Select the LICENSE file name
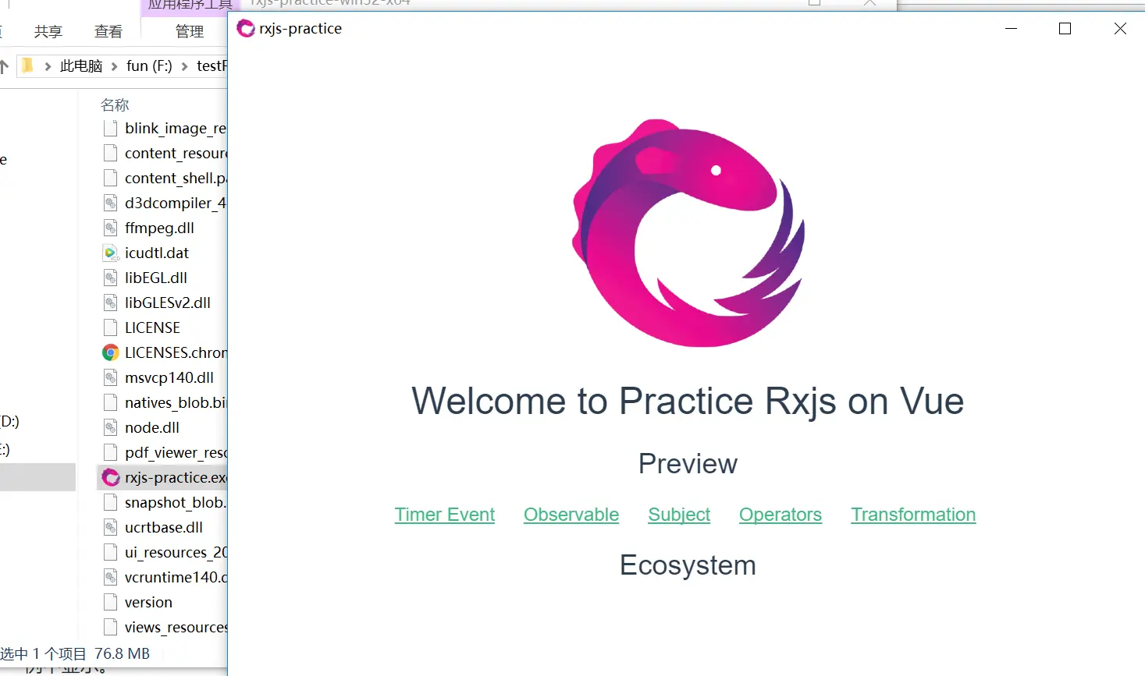 point(152,327)
